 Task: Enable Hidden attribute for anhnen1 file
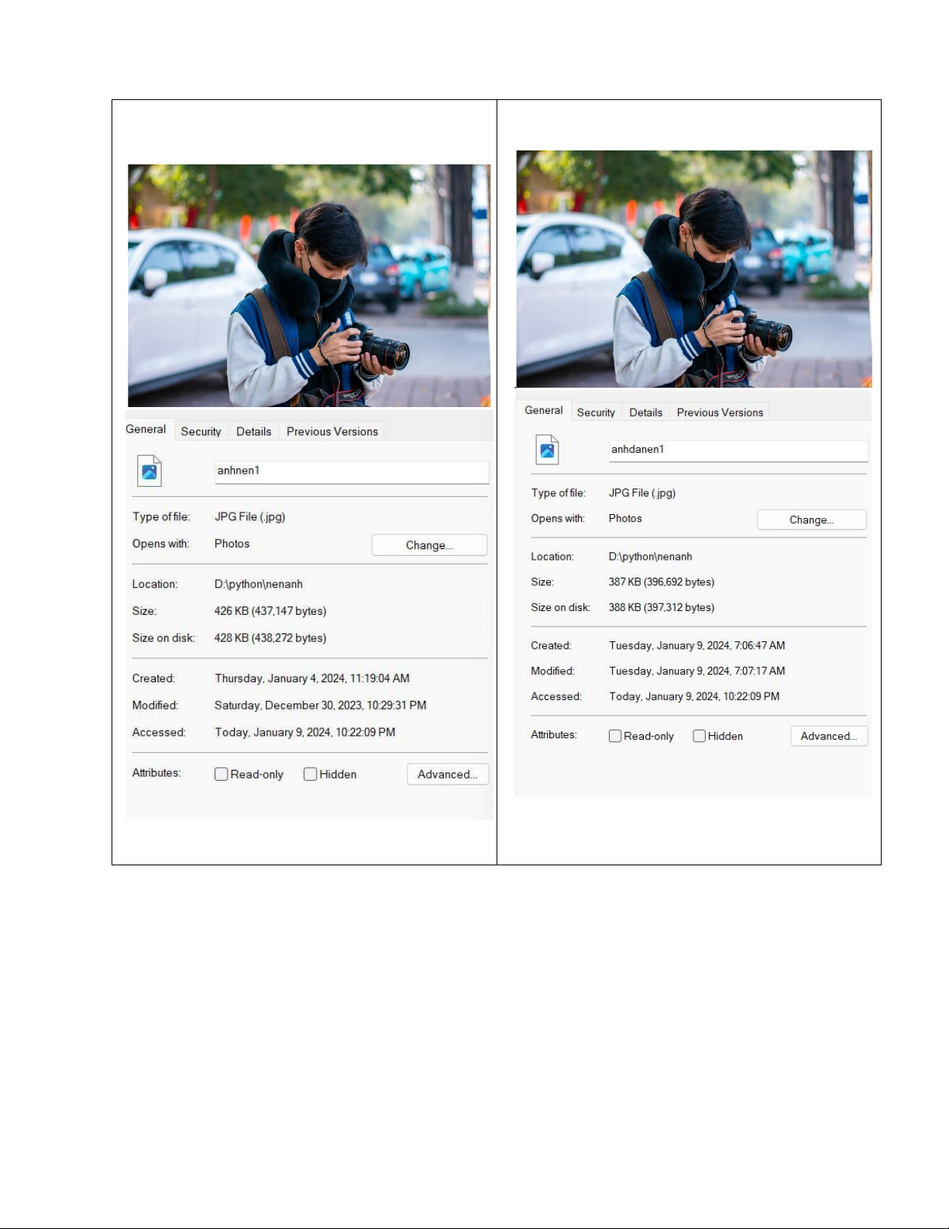311,774
